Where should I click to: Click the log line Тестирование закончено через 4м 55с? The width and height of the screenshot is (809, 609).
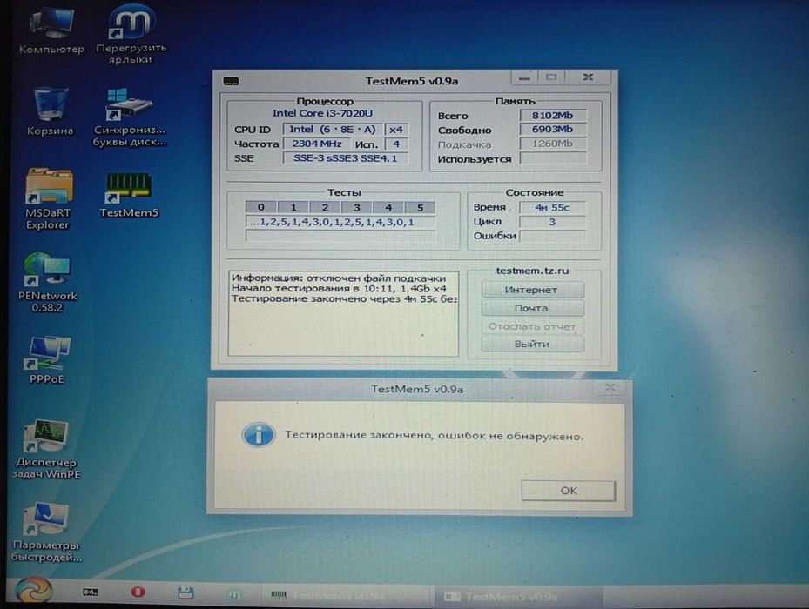(344, 298)
